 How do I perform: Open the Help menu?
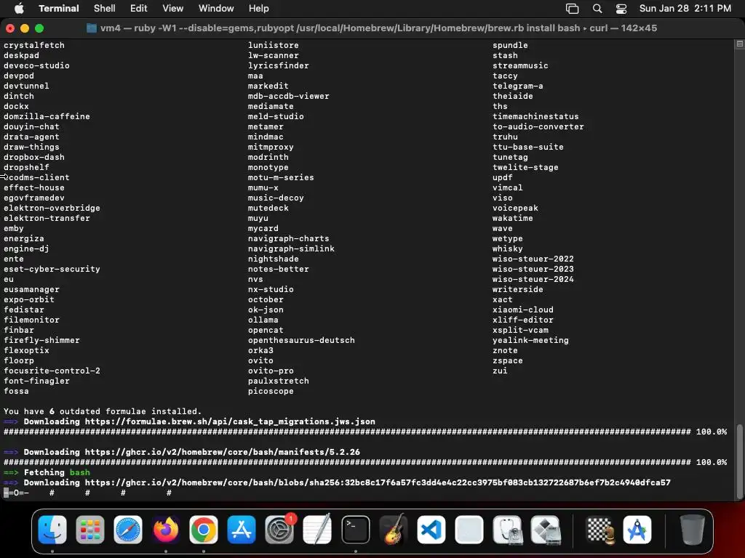click(x=258, y=8)
